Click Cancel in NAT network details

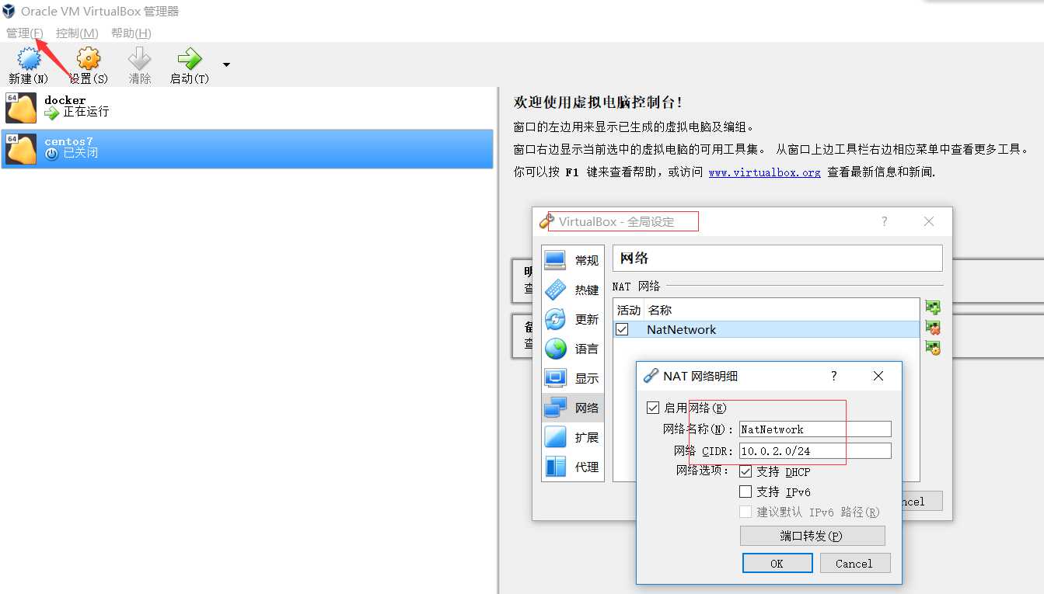854,564
